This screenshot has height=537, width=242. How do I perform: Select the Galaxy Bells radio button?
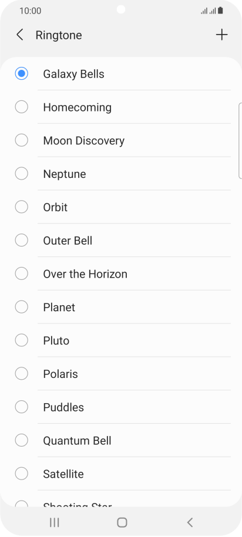21,73
